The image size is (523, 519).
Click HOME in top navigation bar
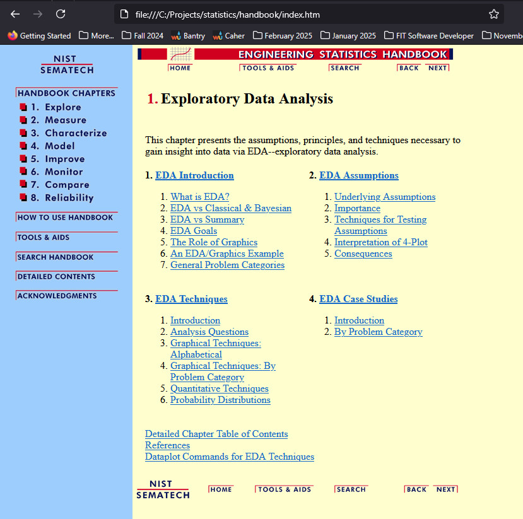tap(180, 68)
